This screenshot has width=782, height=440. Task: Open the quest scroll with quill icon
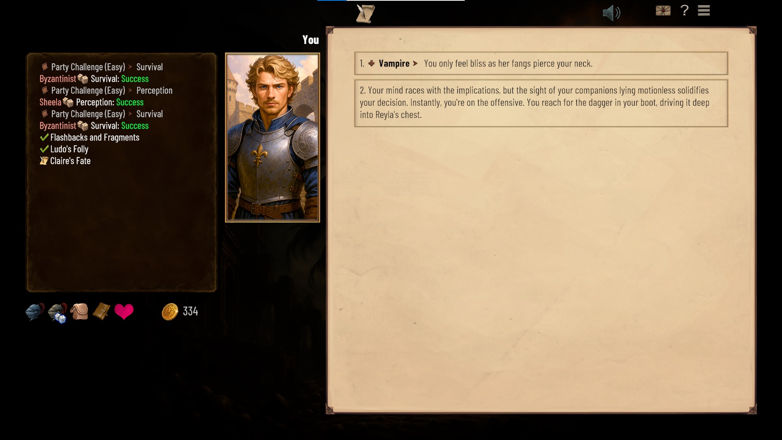(365, 14)
